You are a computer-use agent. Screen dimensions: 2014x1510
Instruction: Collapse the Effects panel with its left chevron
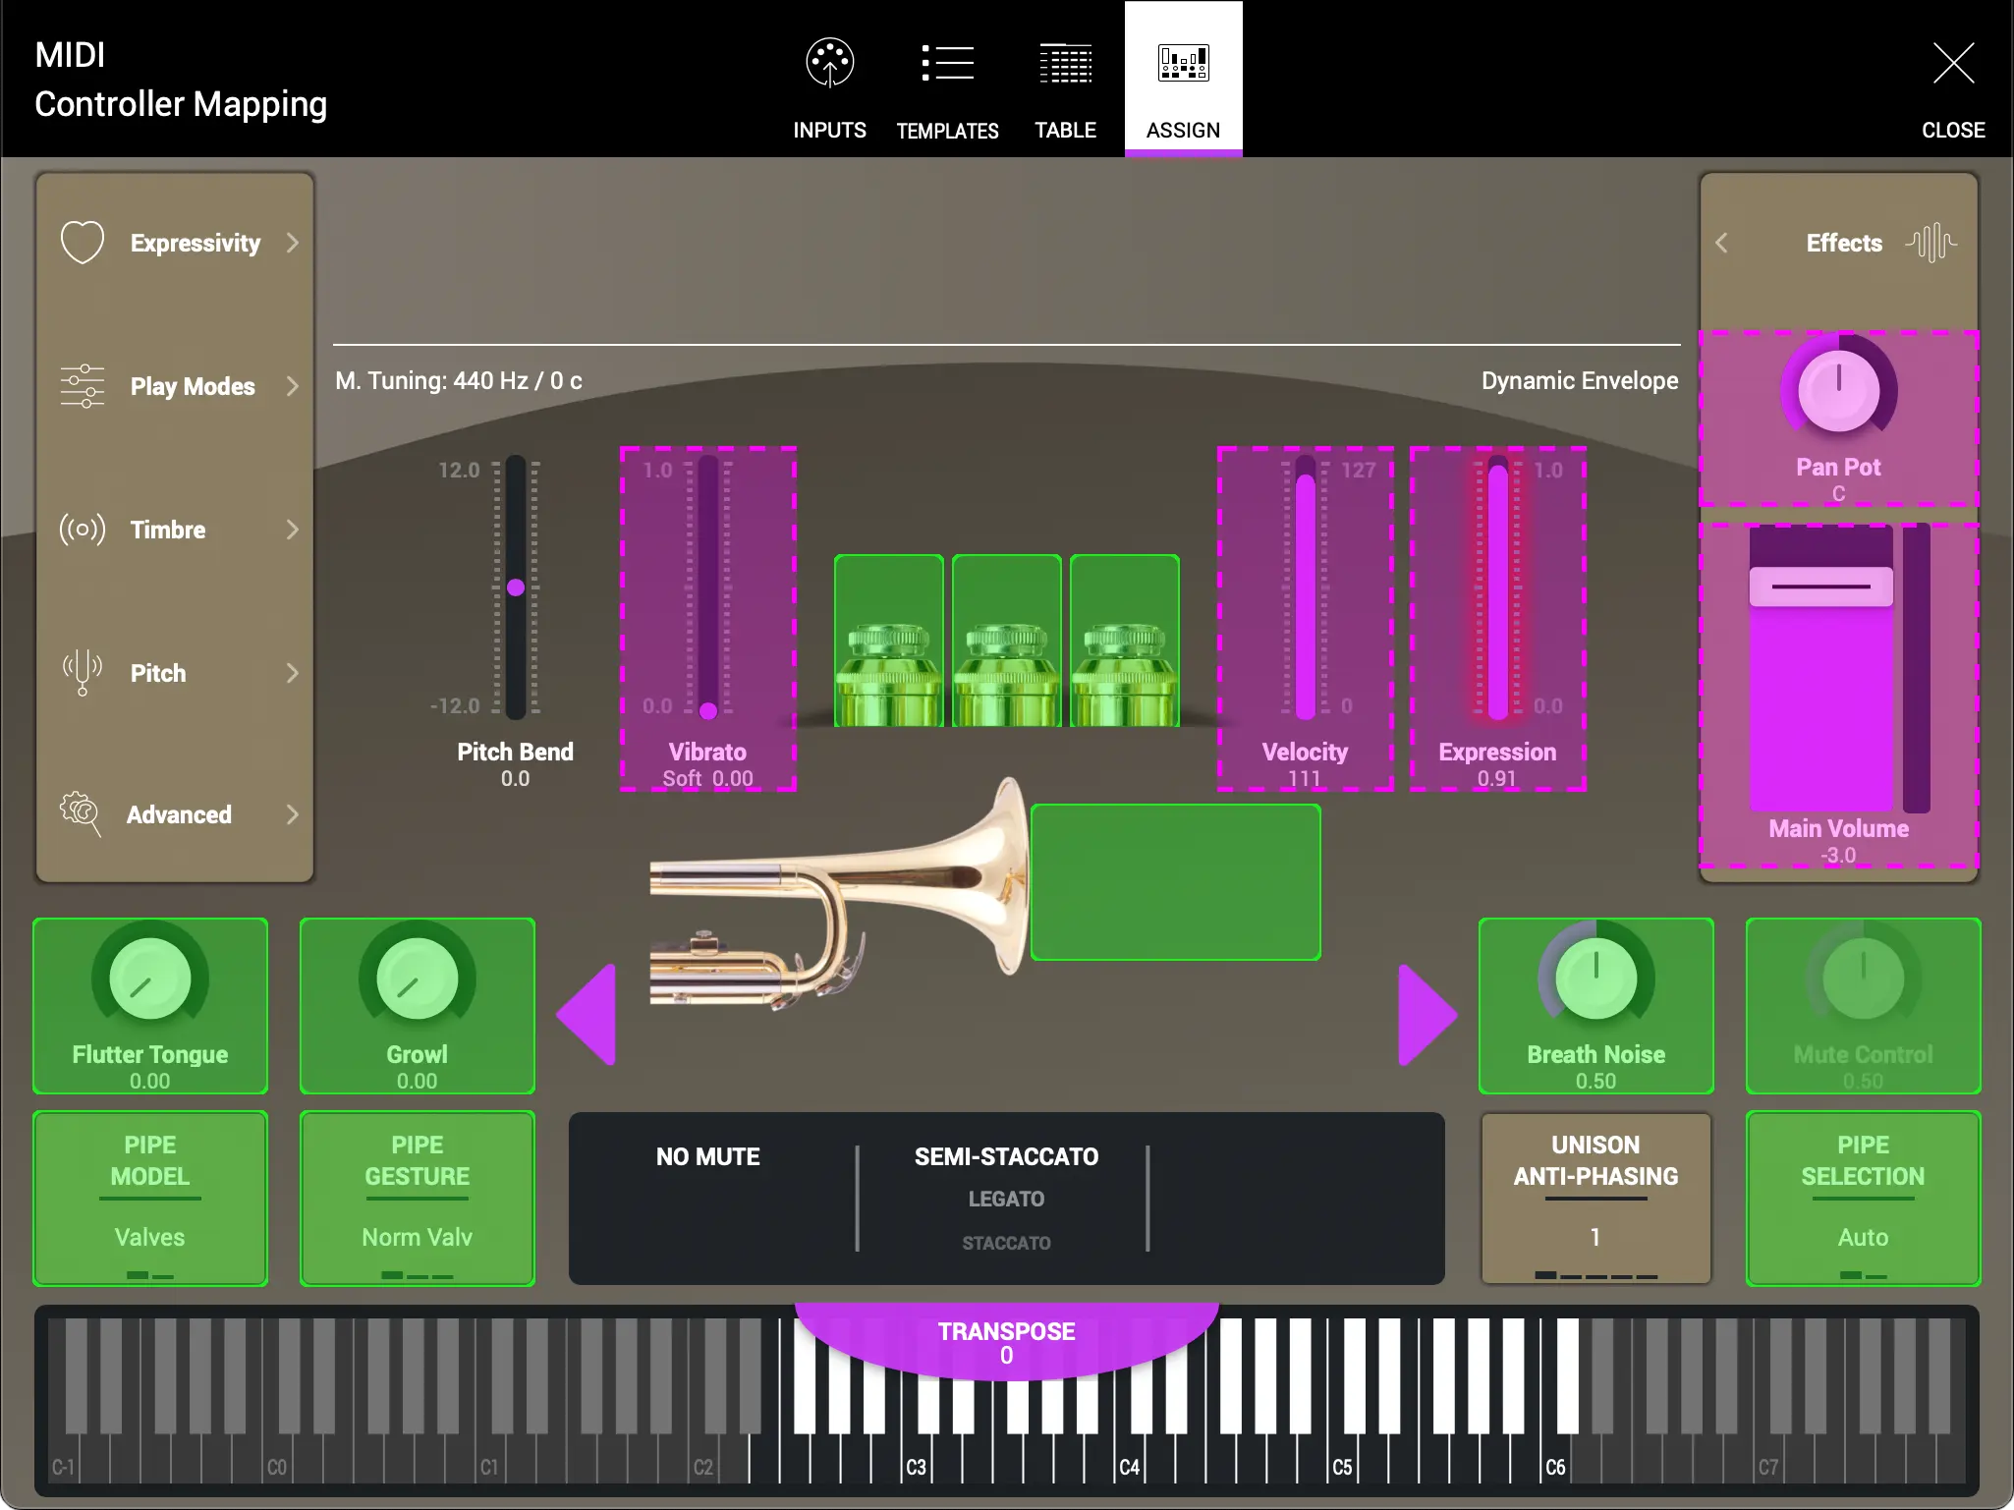[x=1723, y=242]
